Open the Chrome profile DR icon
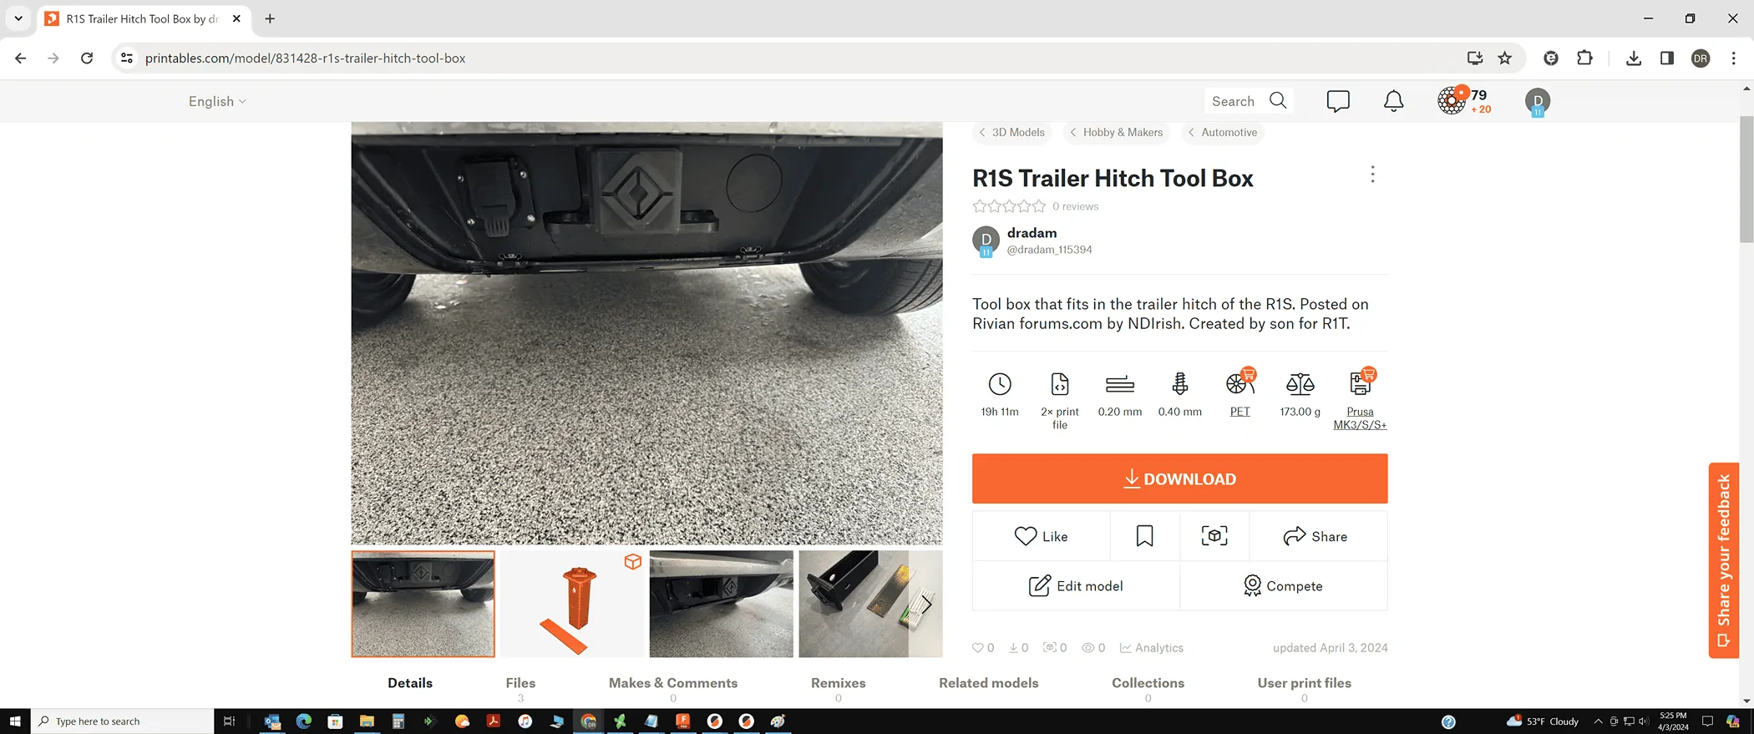The image size is (1754, 734). click(1701, 58)
